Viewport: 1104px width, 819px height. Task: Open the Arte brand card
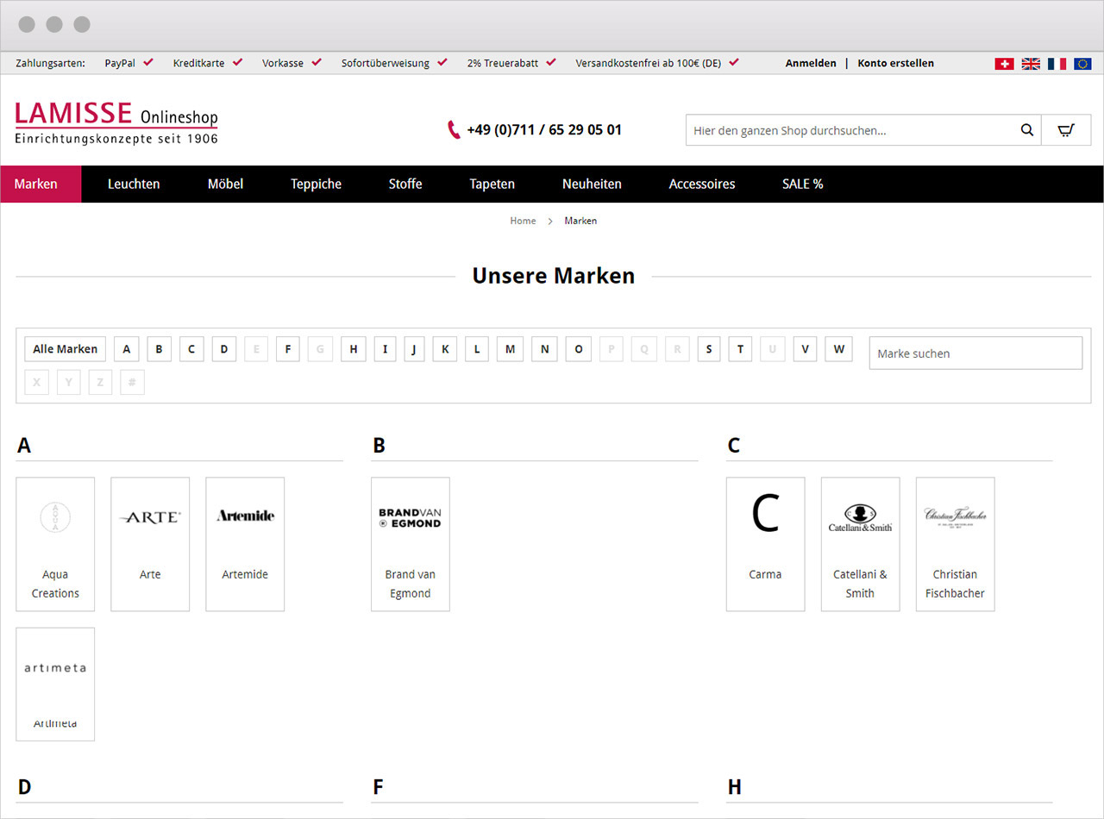coord(150,544)
